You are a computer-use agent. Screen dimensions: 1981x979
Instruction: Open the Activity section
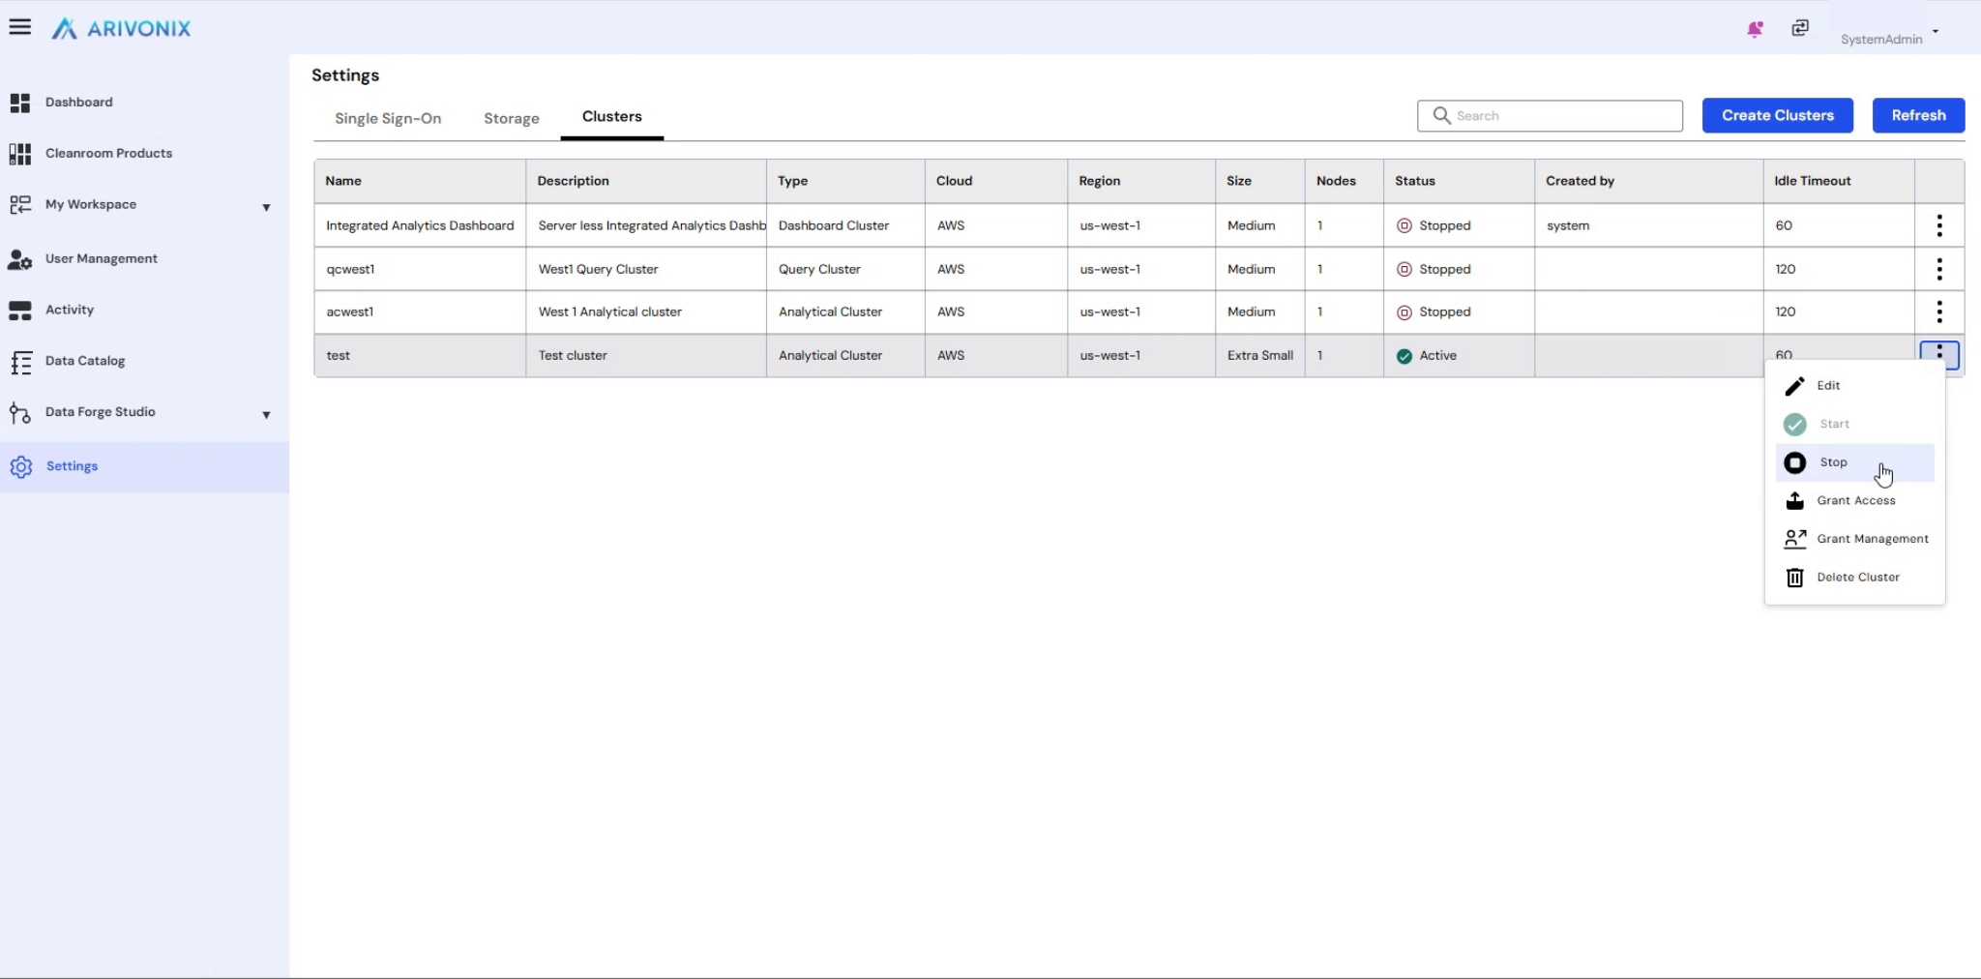(70, 311)
